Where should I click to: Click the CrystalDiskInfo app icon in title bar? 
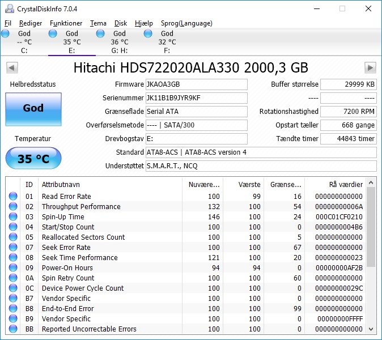(x=10, y=8)
